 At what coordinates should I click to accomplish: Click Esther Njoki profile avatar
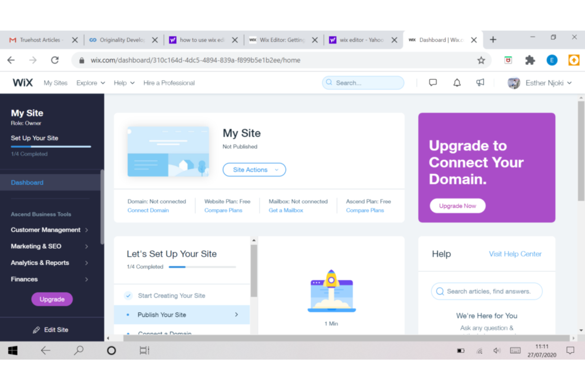(x=514, y=83)
